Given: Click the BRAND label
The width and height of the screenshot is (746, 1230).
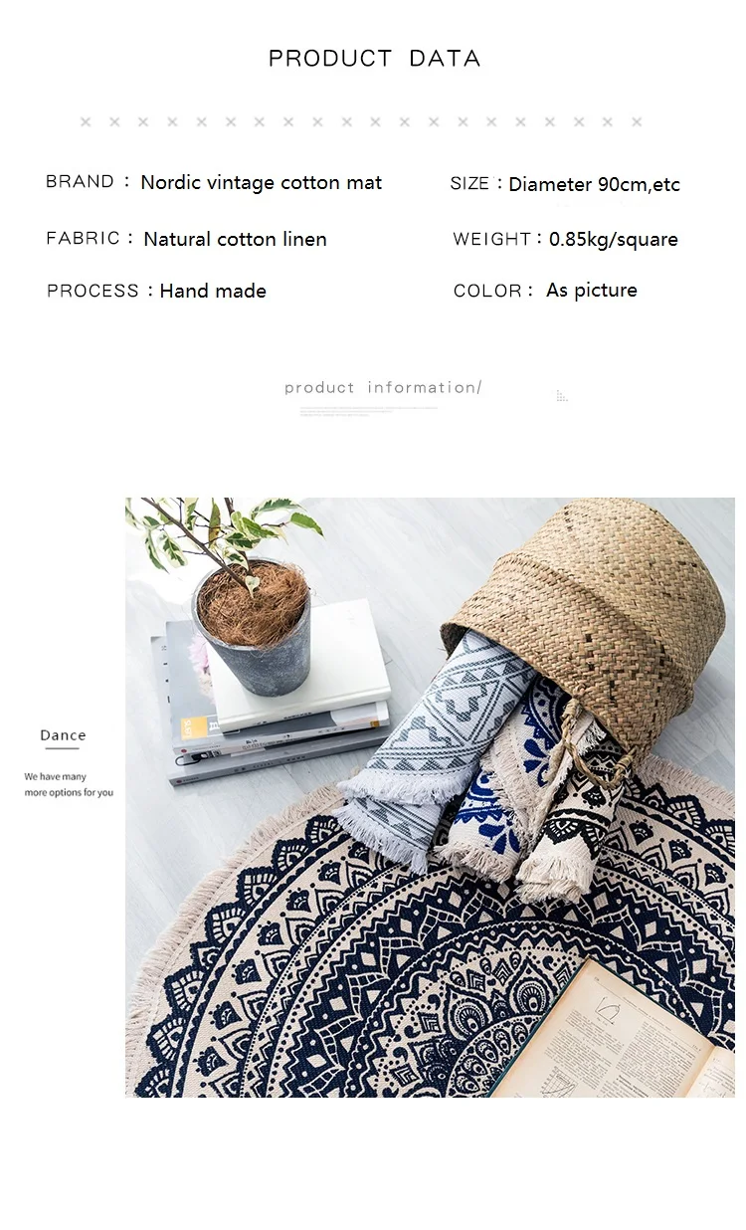Looking at the screenshot, I should click(x=80, y=181).
